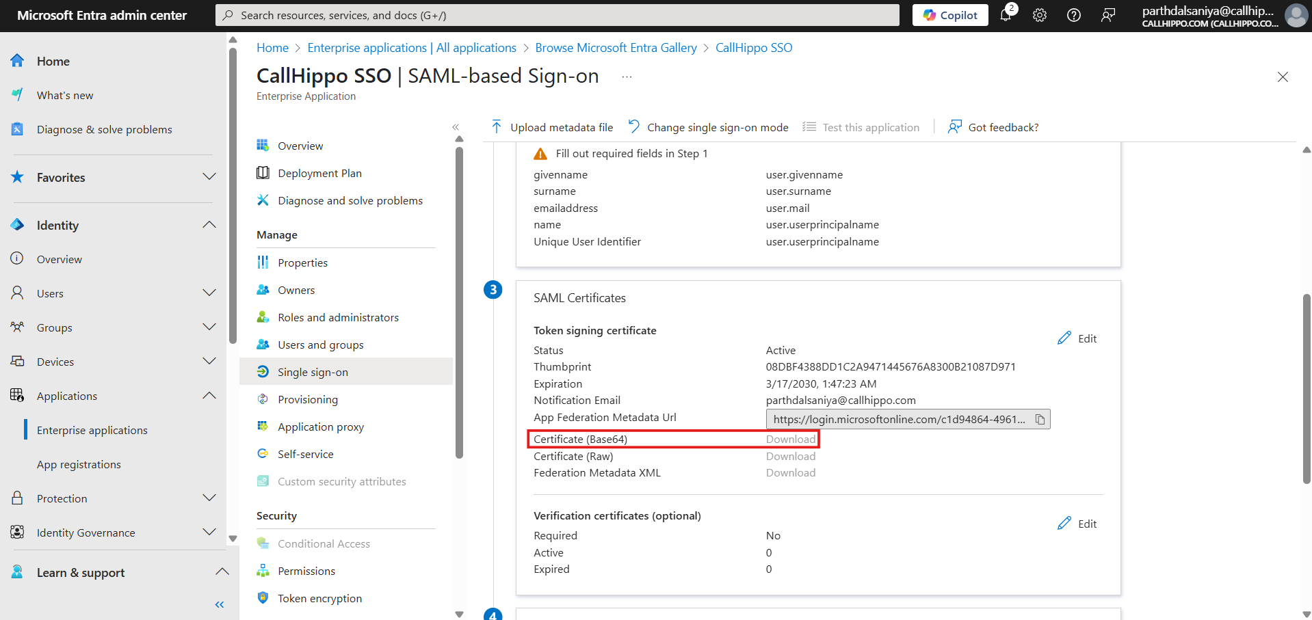Click Browse Microsoft Entra Gallery breadcrumb
The width and height of the screenshot is (1312, 620).
616,48
